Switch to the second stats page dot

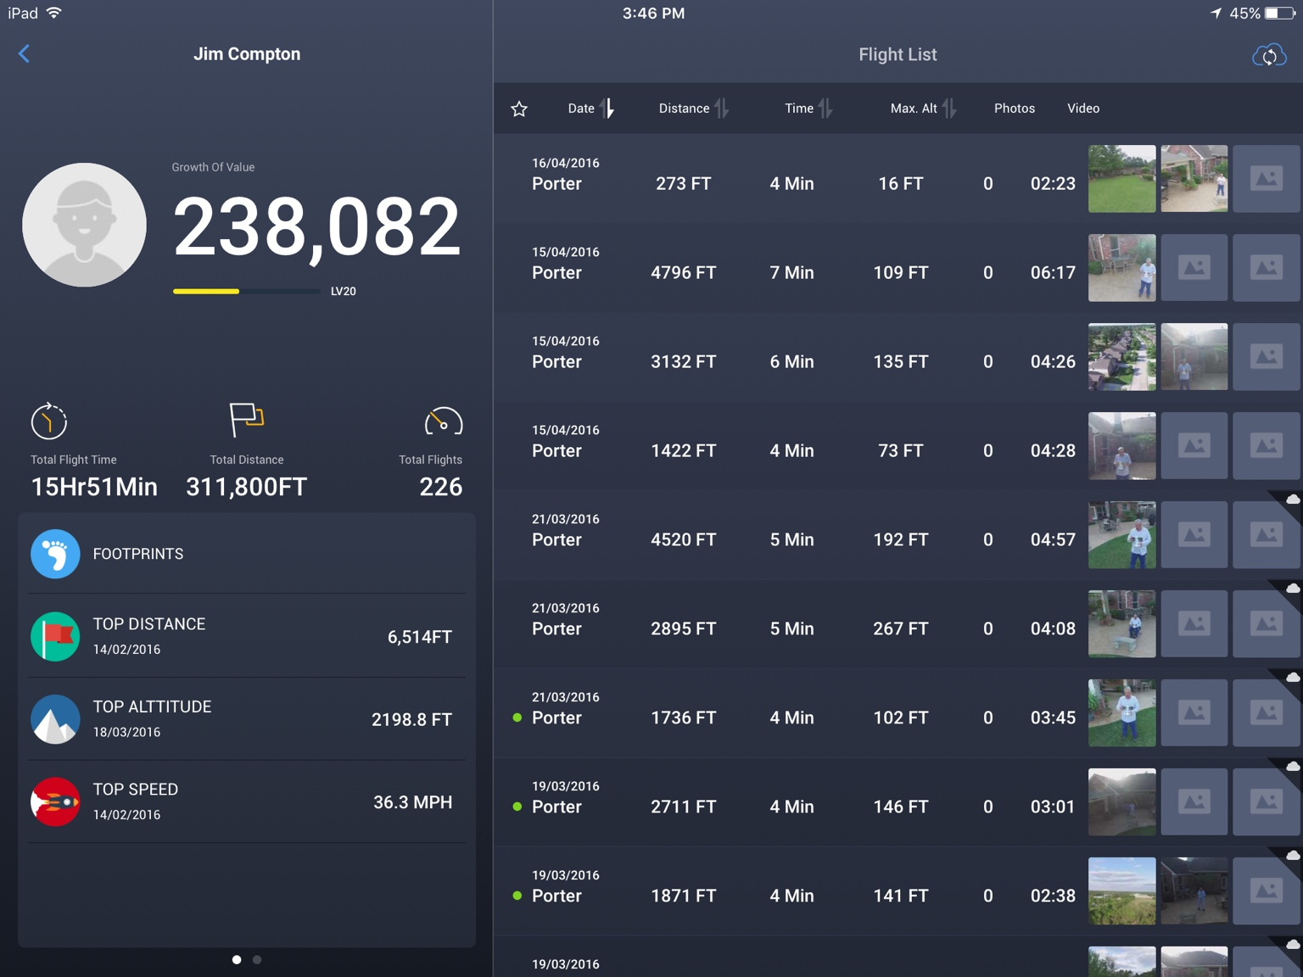click(x=257, y=960)
